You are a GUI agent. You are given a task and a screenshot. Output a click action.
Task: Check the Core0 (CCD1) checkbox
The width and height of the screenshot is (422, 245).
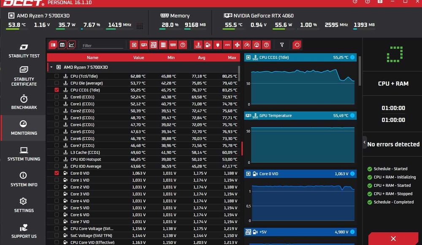[57, 97]
